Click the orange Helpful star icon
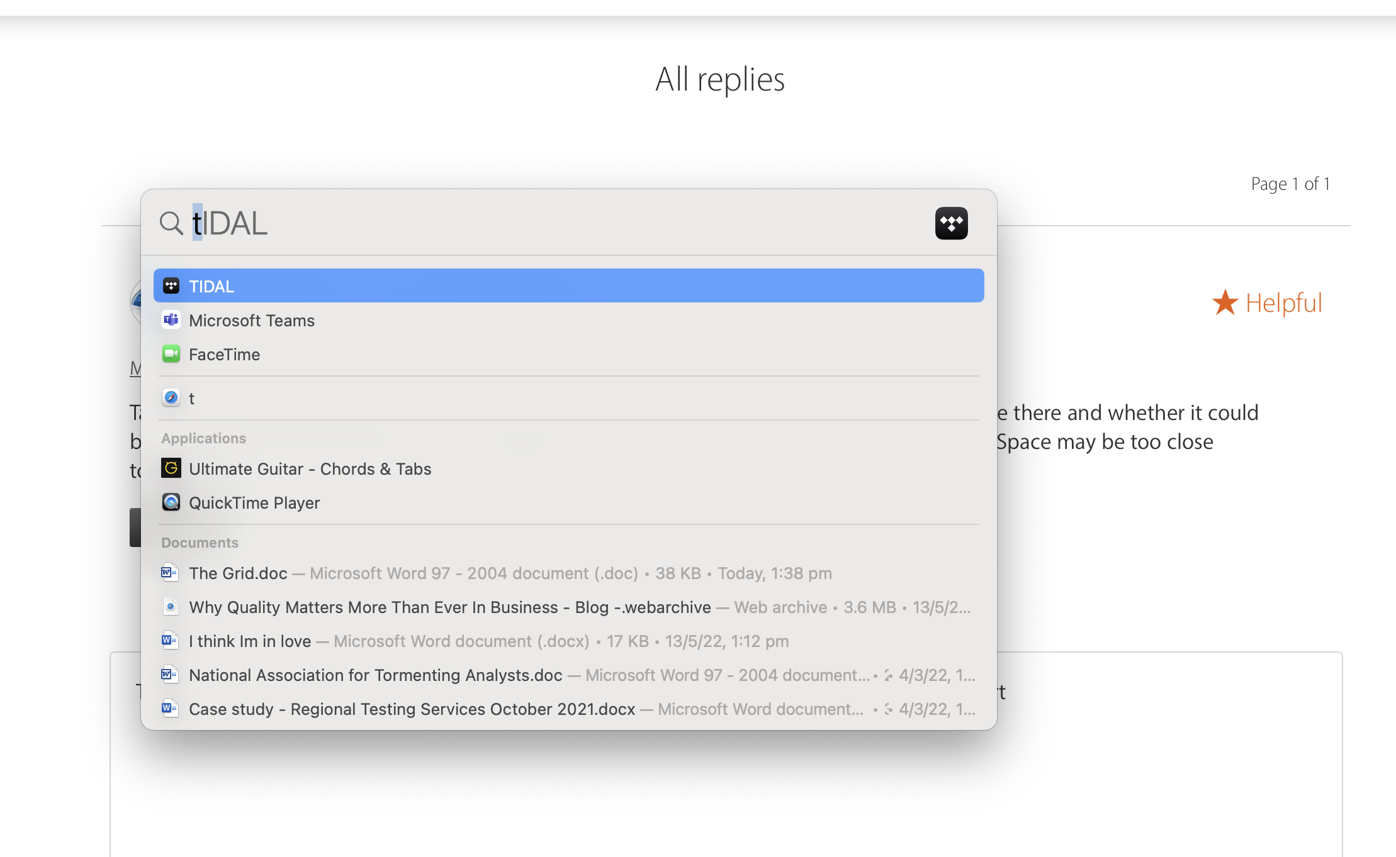 point(1225,303)
